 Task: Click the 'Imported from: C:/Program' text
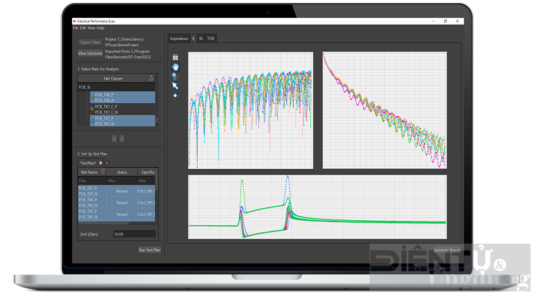128,51
